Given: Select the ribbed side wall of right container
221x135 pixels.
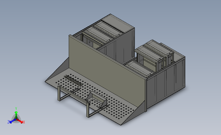Looking at the screenshot, I should tap(166, 83).
